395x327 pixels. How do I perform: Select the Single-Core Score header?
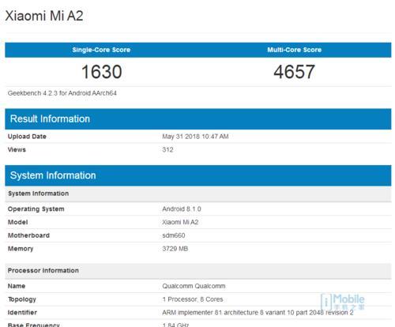[101, 50]
